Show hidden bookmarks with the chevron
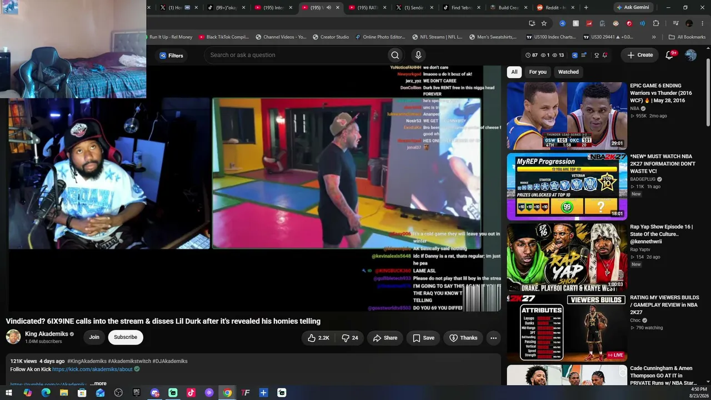The width and height of the screenshot is (711, 400). tap(654, 37)
